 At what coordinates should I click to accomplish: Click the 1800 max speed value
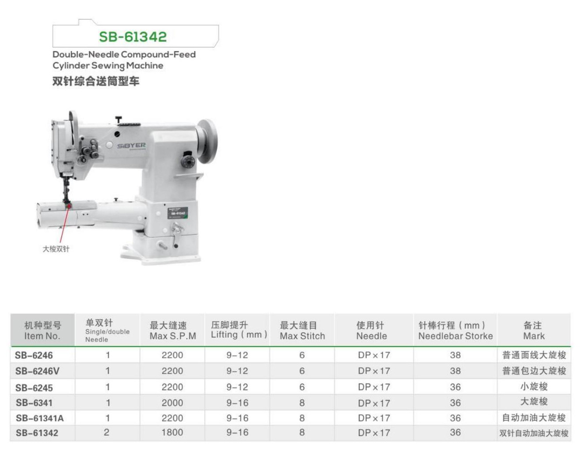pos(172,432)
